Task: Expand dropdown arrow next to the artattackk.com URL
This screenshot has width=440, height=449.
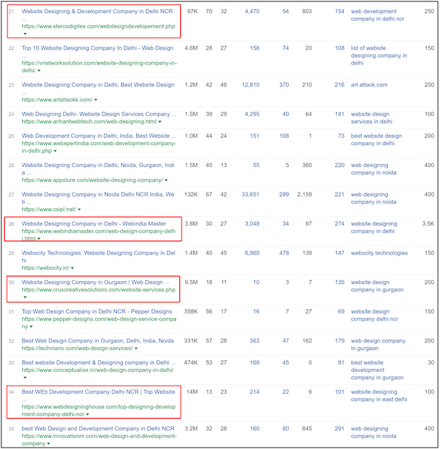Action: (96, 100)
